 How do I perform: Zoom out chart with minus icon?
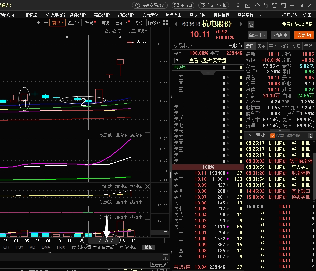point(46,23)
